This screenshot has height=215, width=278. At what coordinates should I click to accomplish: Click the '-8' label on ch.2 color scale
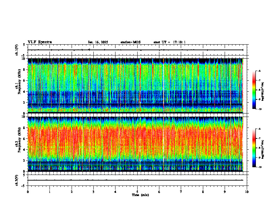tap(259, 148)
